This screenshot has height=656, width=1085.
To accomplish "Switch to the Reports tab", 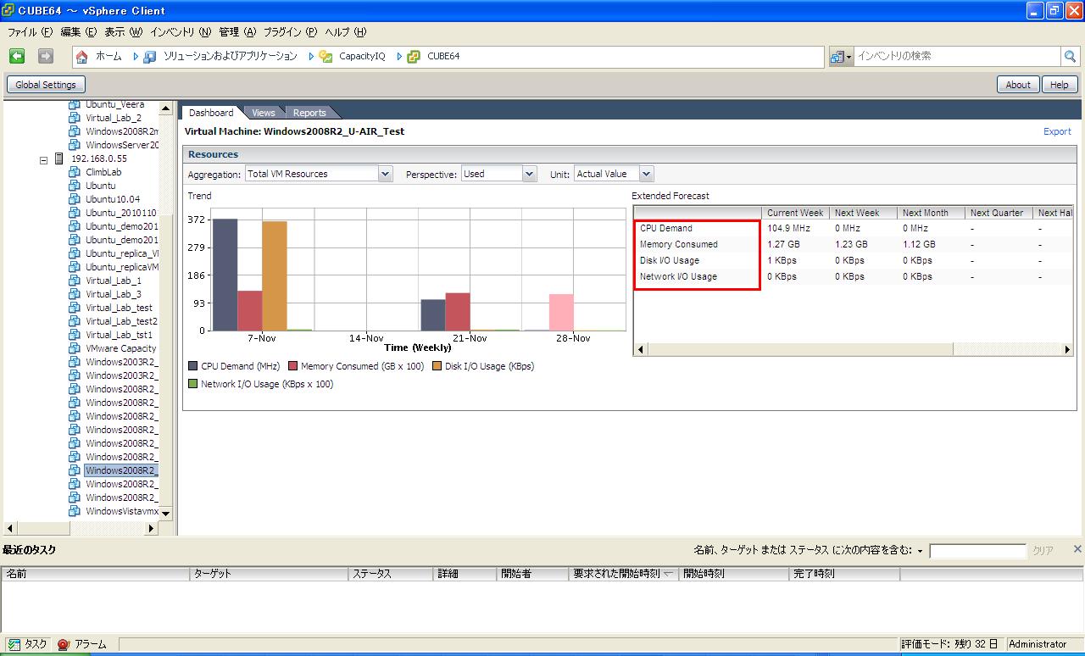I will point(309,113).
